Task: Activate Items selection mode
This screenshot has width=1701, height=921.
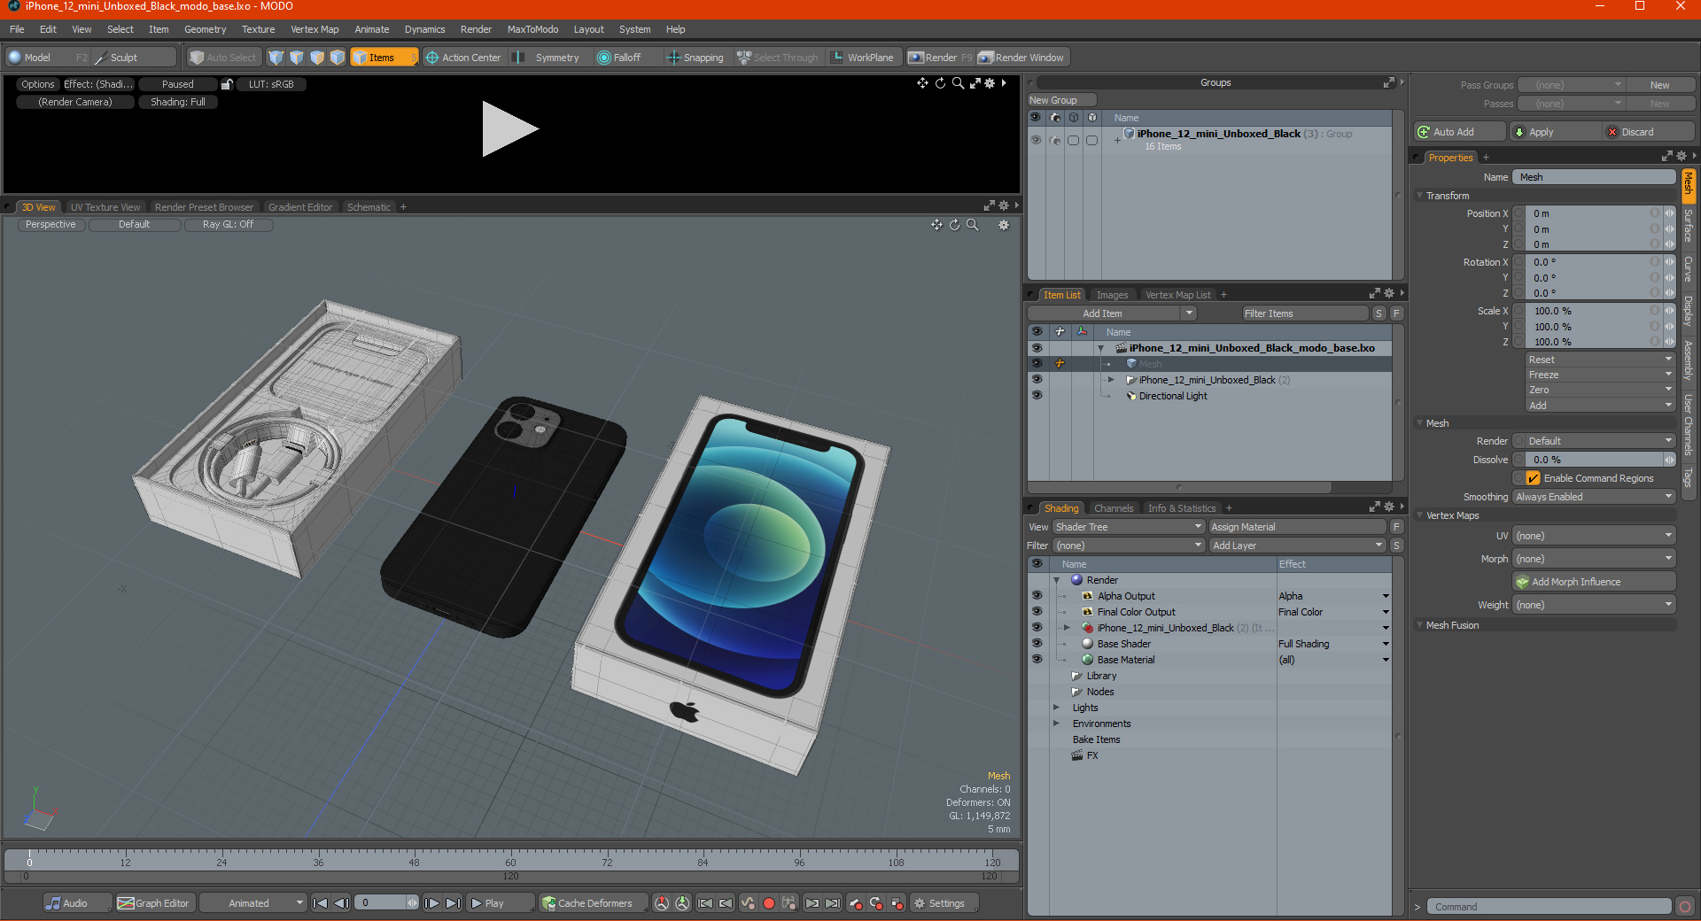Action: tap(384, 58)
